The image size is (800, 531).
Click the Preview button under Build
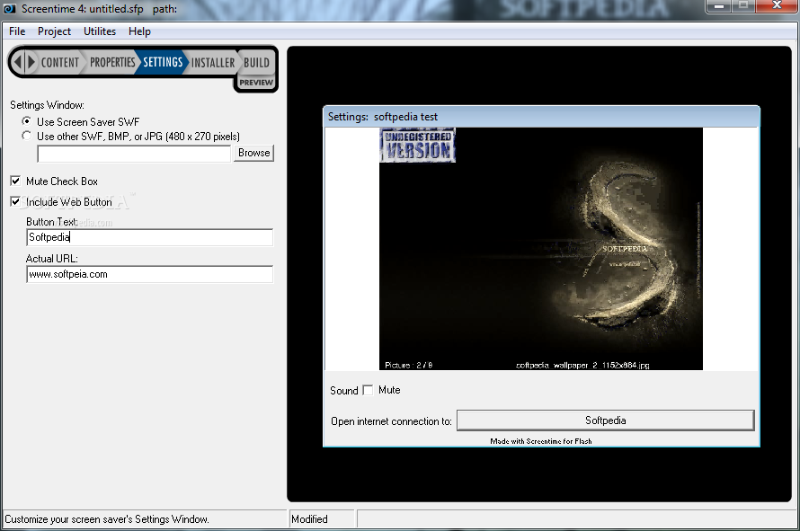pos(256,82)
